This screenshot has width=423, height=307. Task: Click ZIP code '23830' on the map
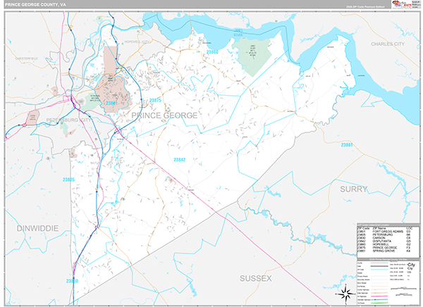(x=72, y=281)
